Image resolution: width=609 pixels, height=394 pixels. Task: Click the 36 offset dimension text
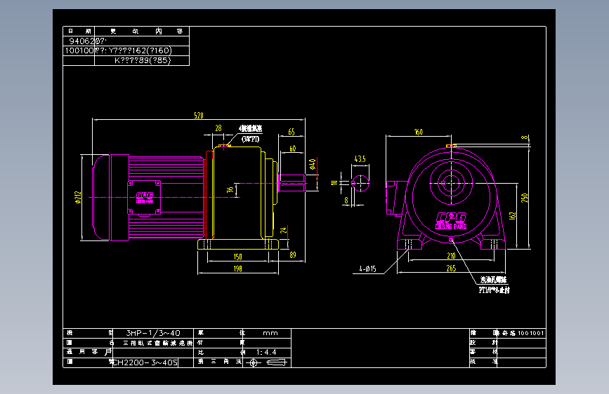(230, 189)
